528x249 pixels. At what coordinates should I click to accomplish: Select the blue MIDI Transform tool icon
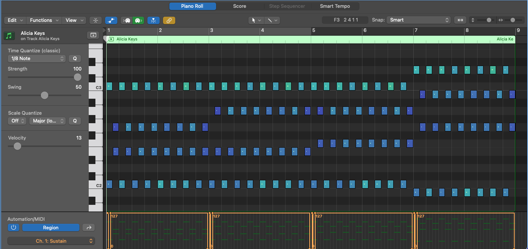click(153, 20)
